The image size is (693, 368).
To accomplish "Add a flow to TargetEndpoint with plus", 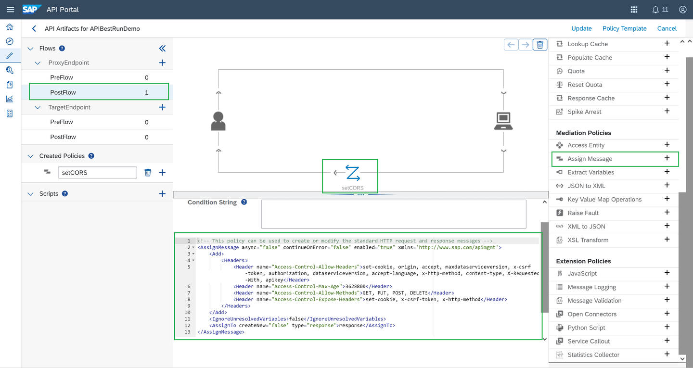I will tap(162, 107).
